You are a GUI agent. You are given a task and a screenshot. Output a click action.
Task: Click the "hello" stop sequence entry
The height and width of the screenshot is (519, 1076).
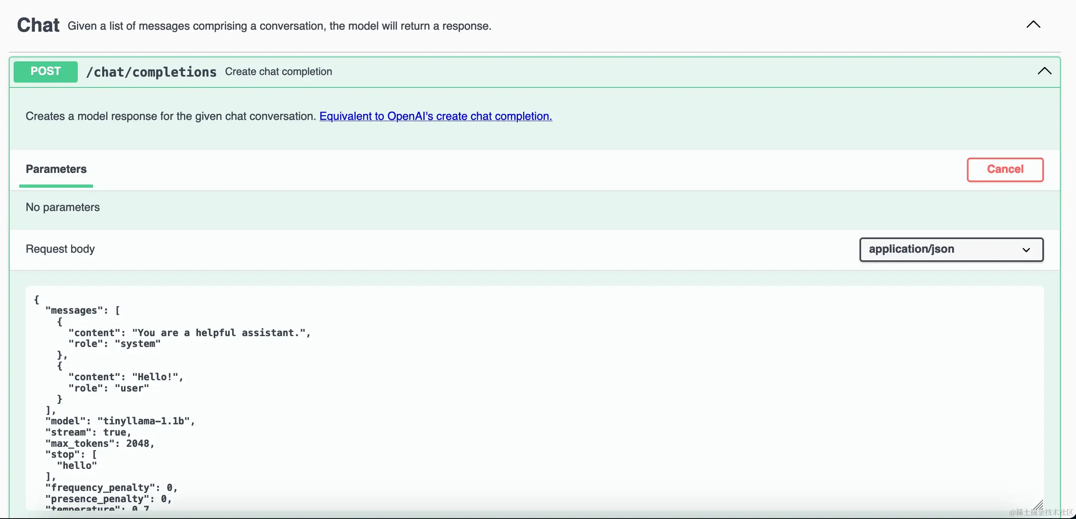(x=77, y=466)
